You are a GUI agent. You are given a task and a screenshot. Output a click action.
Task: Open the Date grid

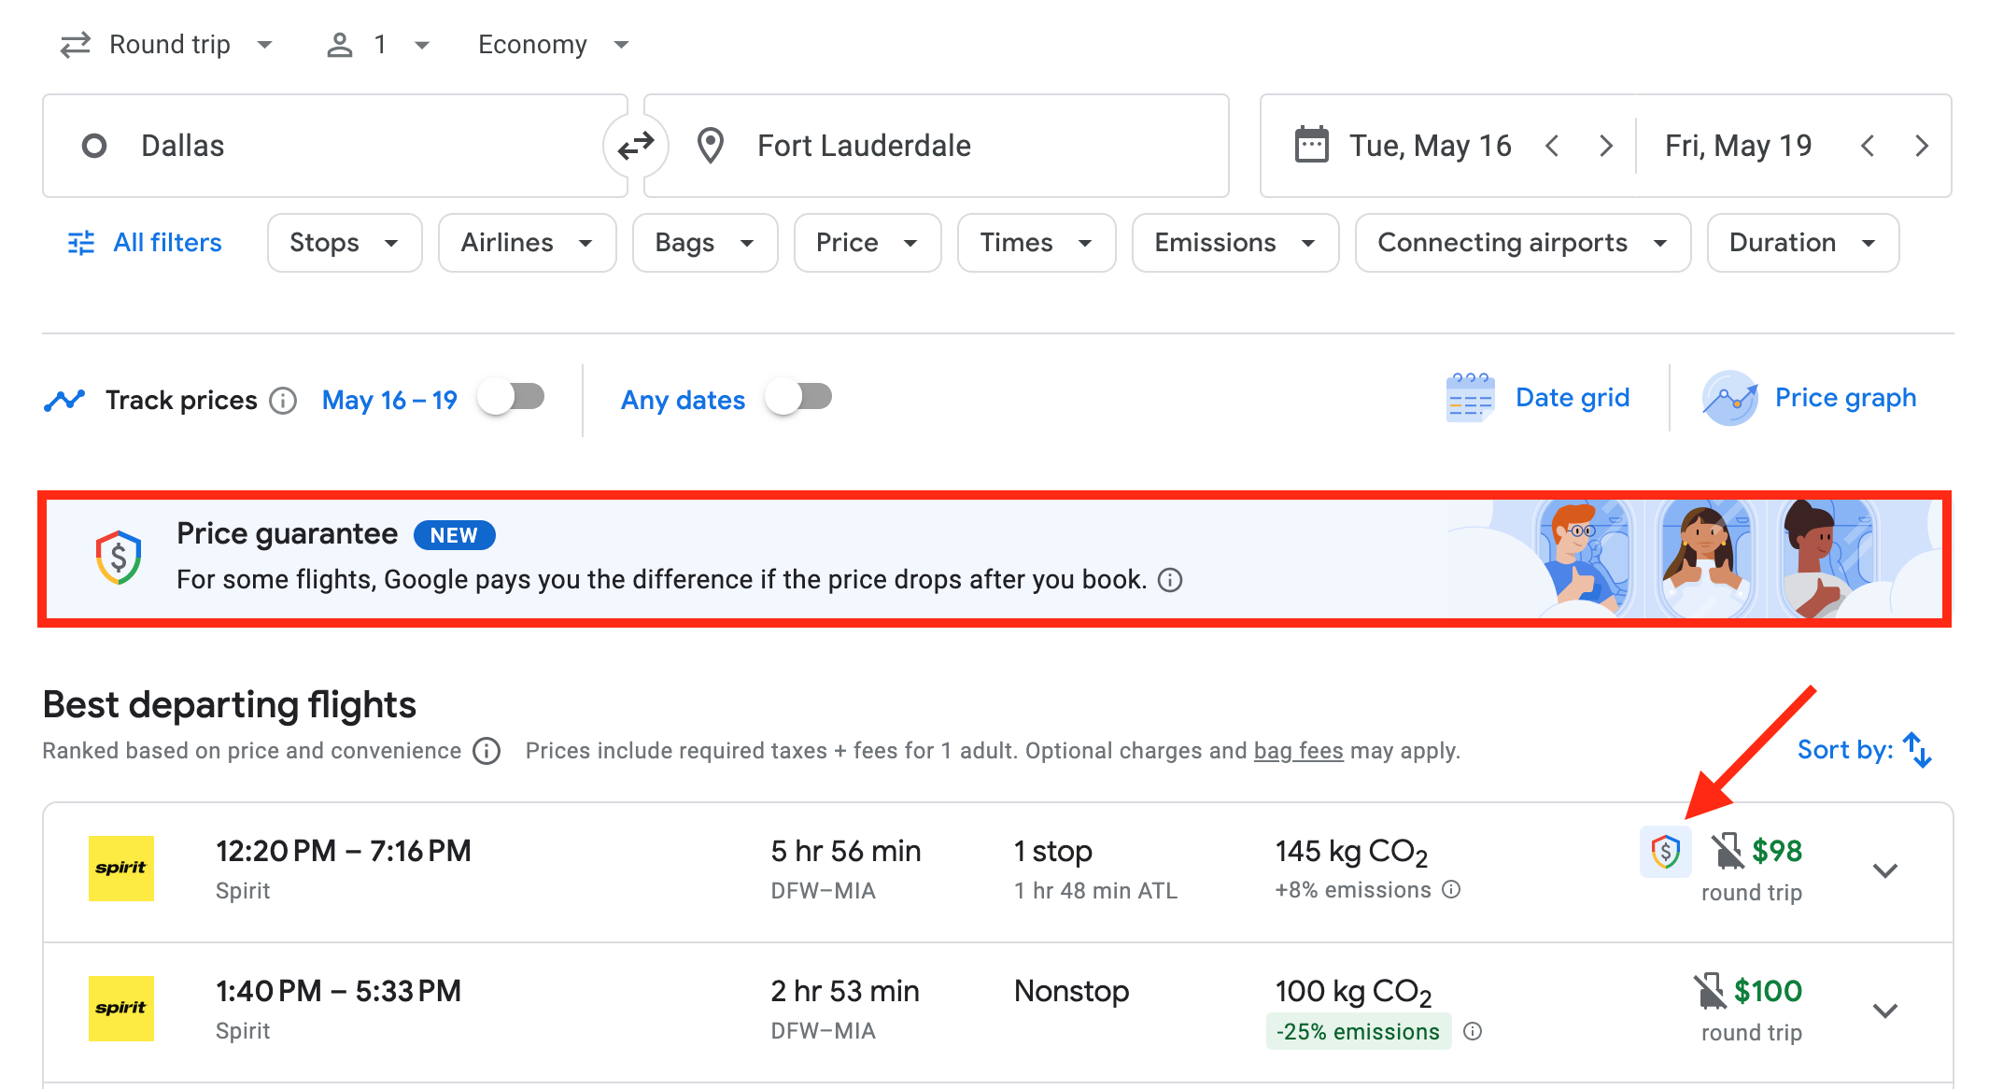point(1539,398)
